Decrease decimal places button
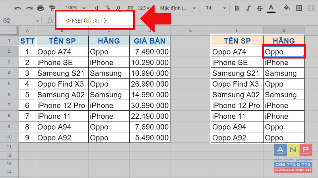Screen dimensions: 318x178 coord(118,8)
